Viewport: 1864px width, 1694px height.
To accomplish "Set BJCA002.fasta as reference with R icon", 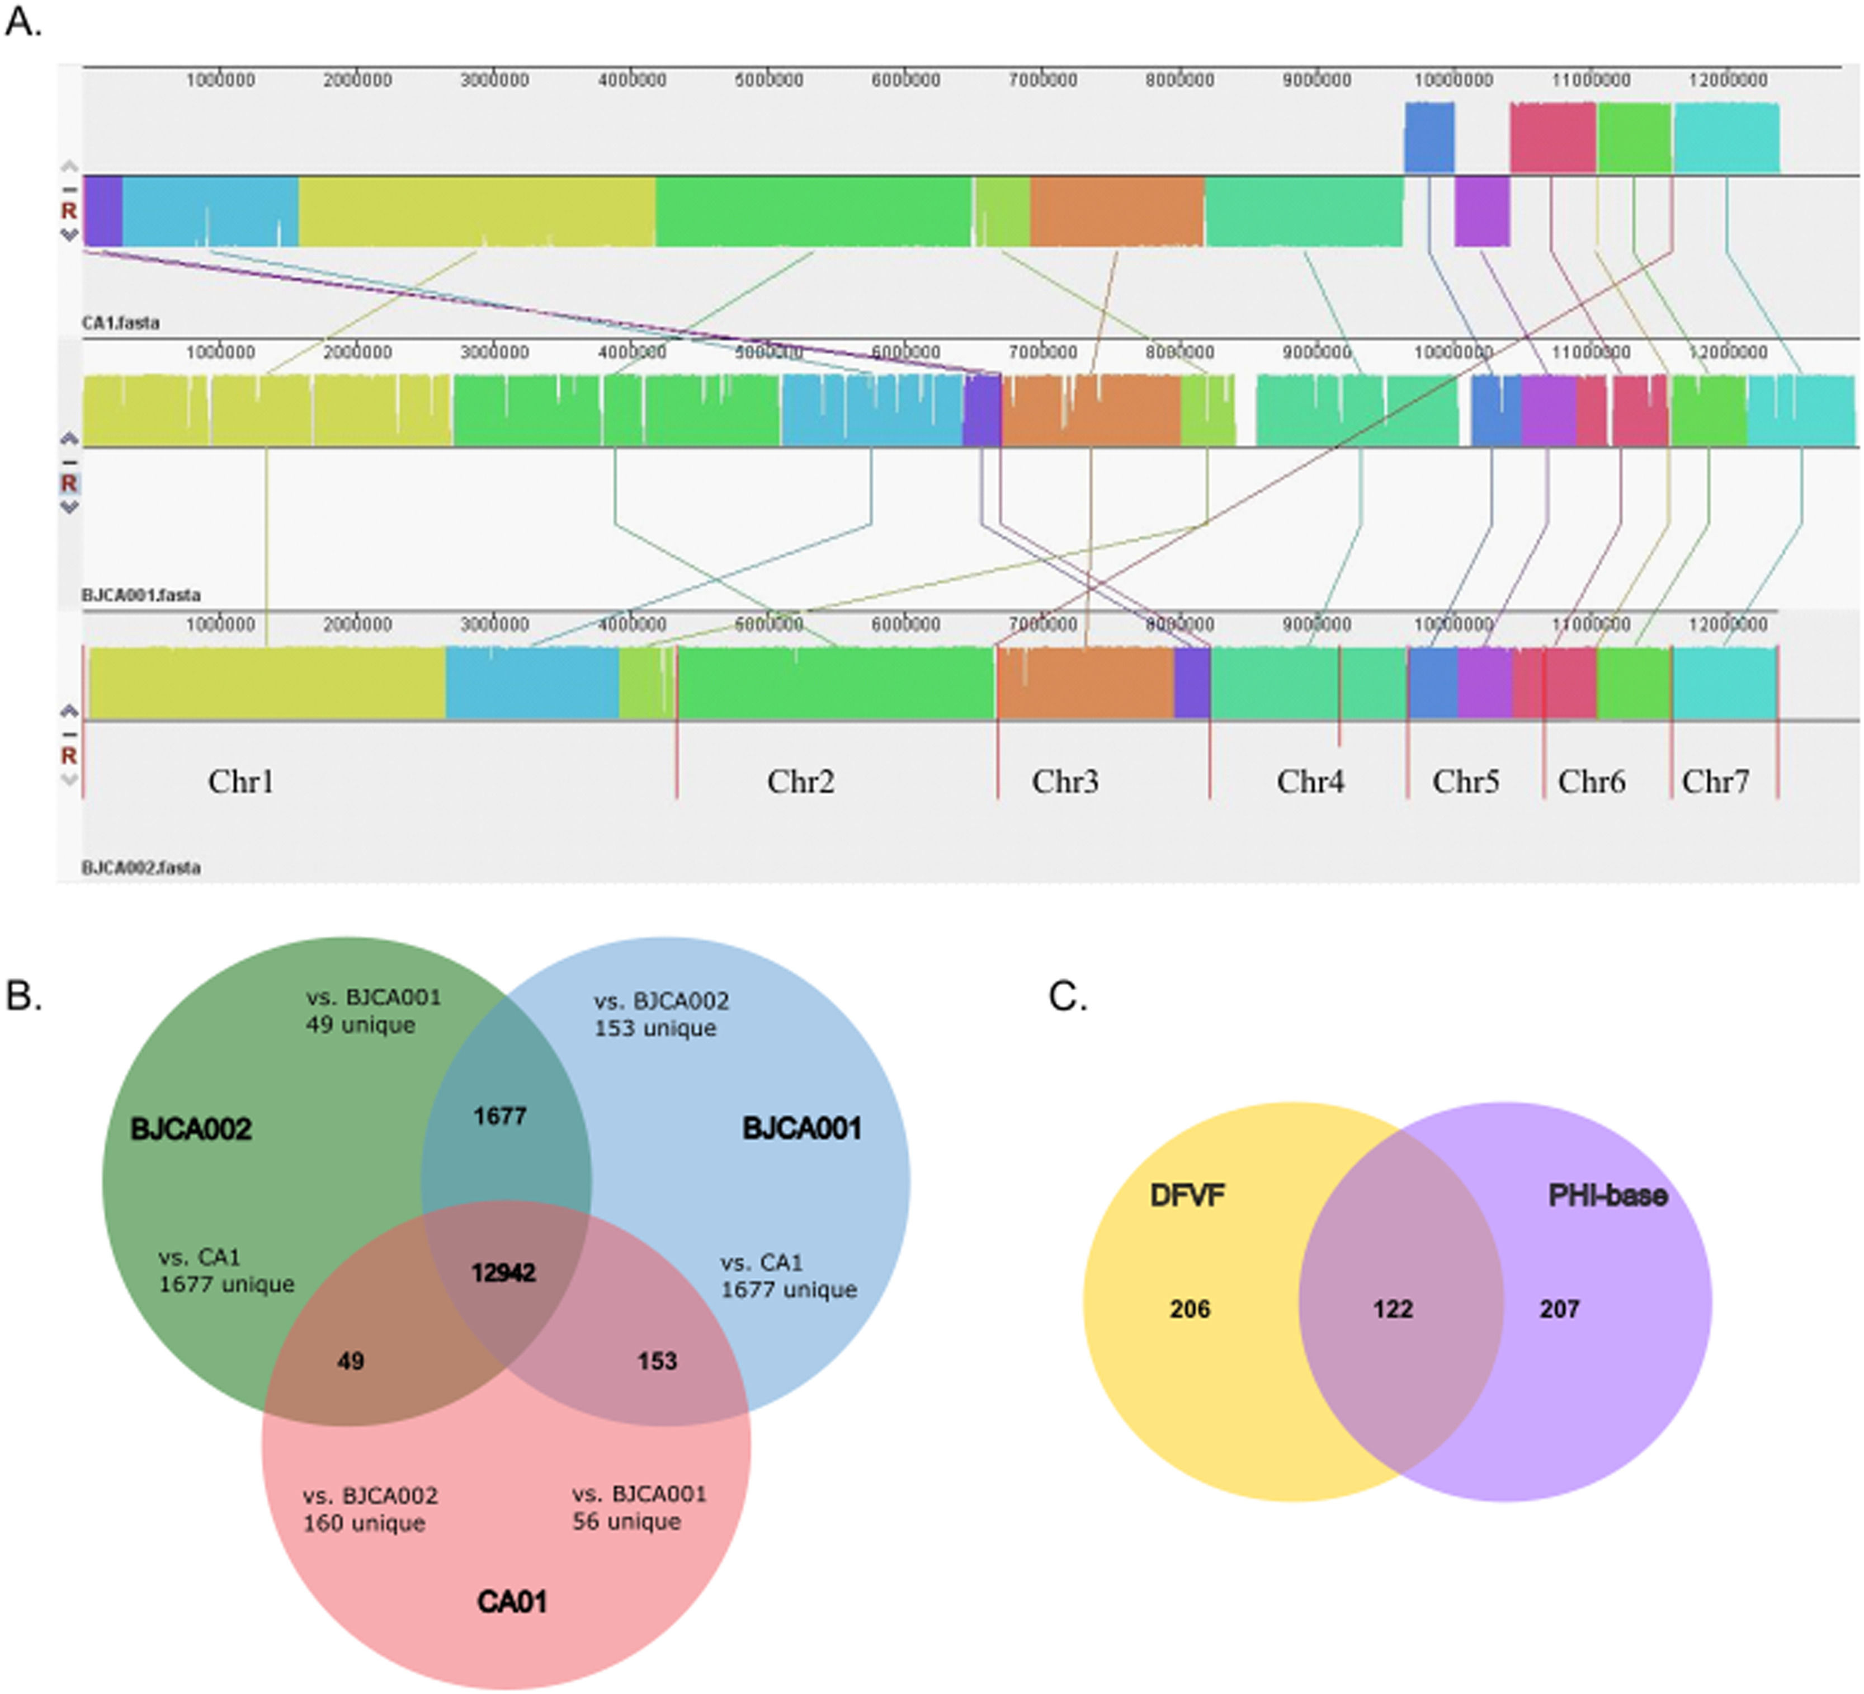I will (x=69, y=755).
